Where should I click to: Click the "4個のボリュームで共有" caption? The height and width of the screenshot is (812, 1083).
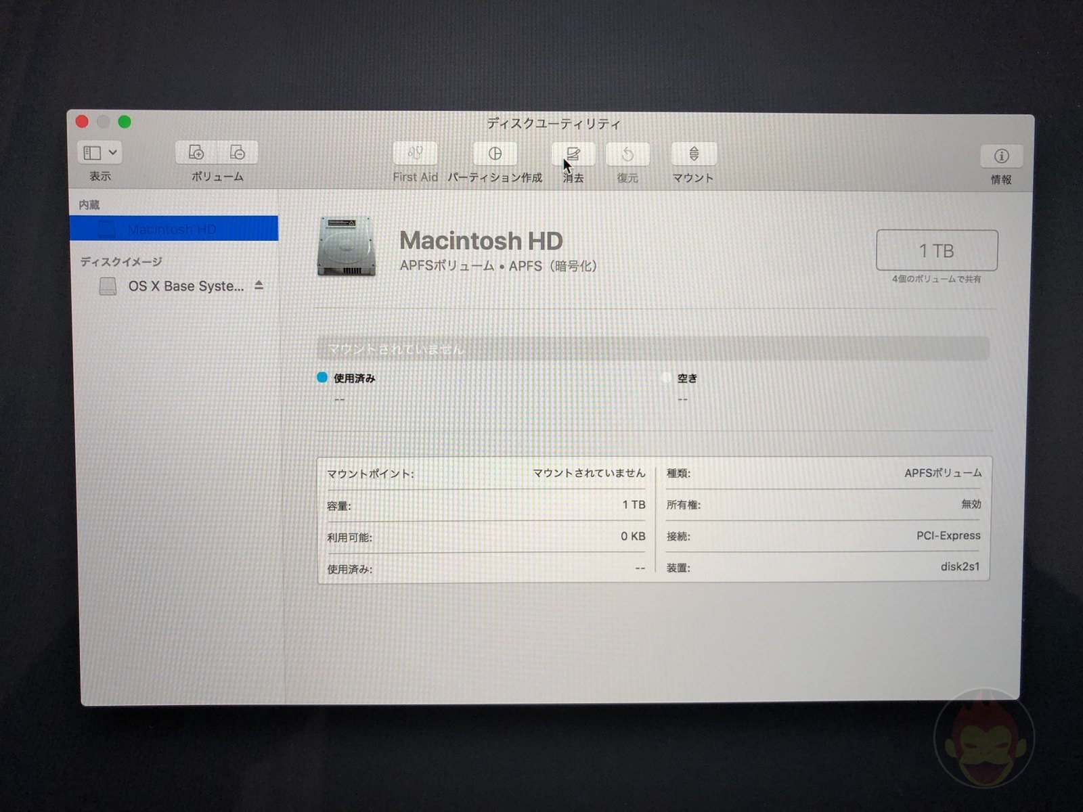tap(936, 279)
